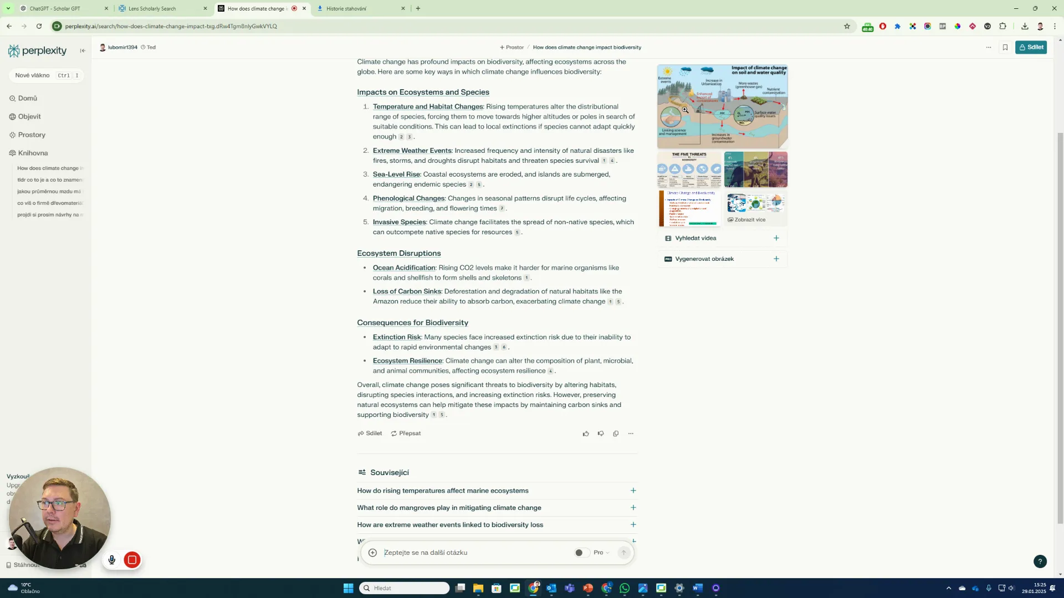Follow 'Temperature and Habitat Changes' link
Viewport: 1064px width, 598px height.
428,107
